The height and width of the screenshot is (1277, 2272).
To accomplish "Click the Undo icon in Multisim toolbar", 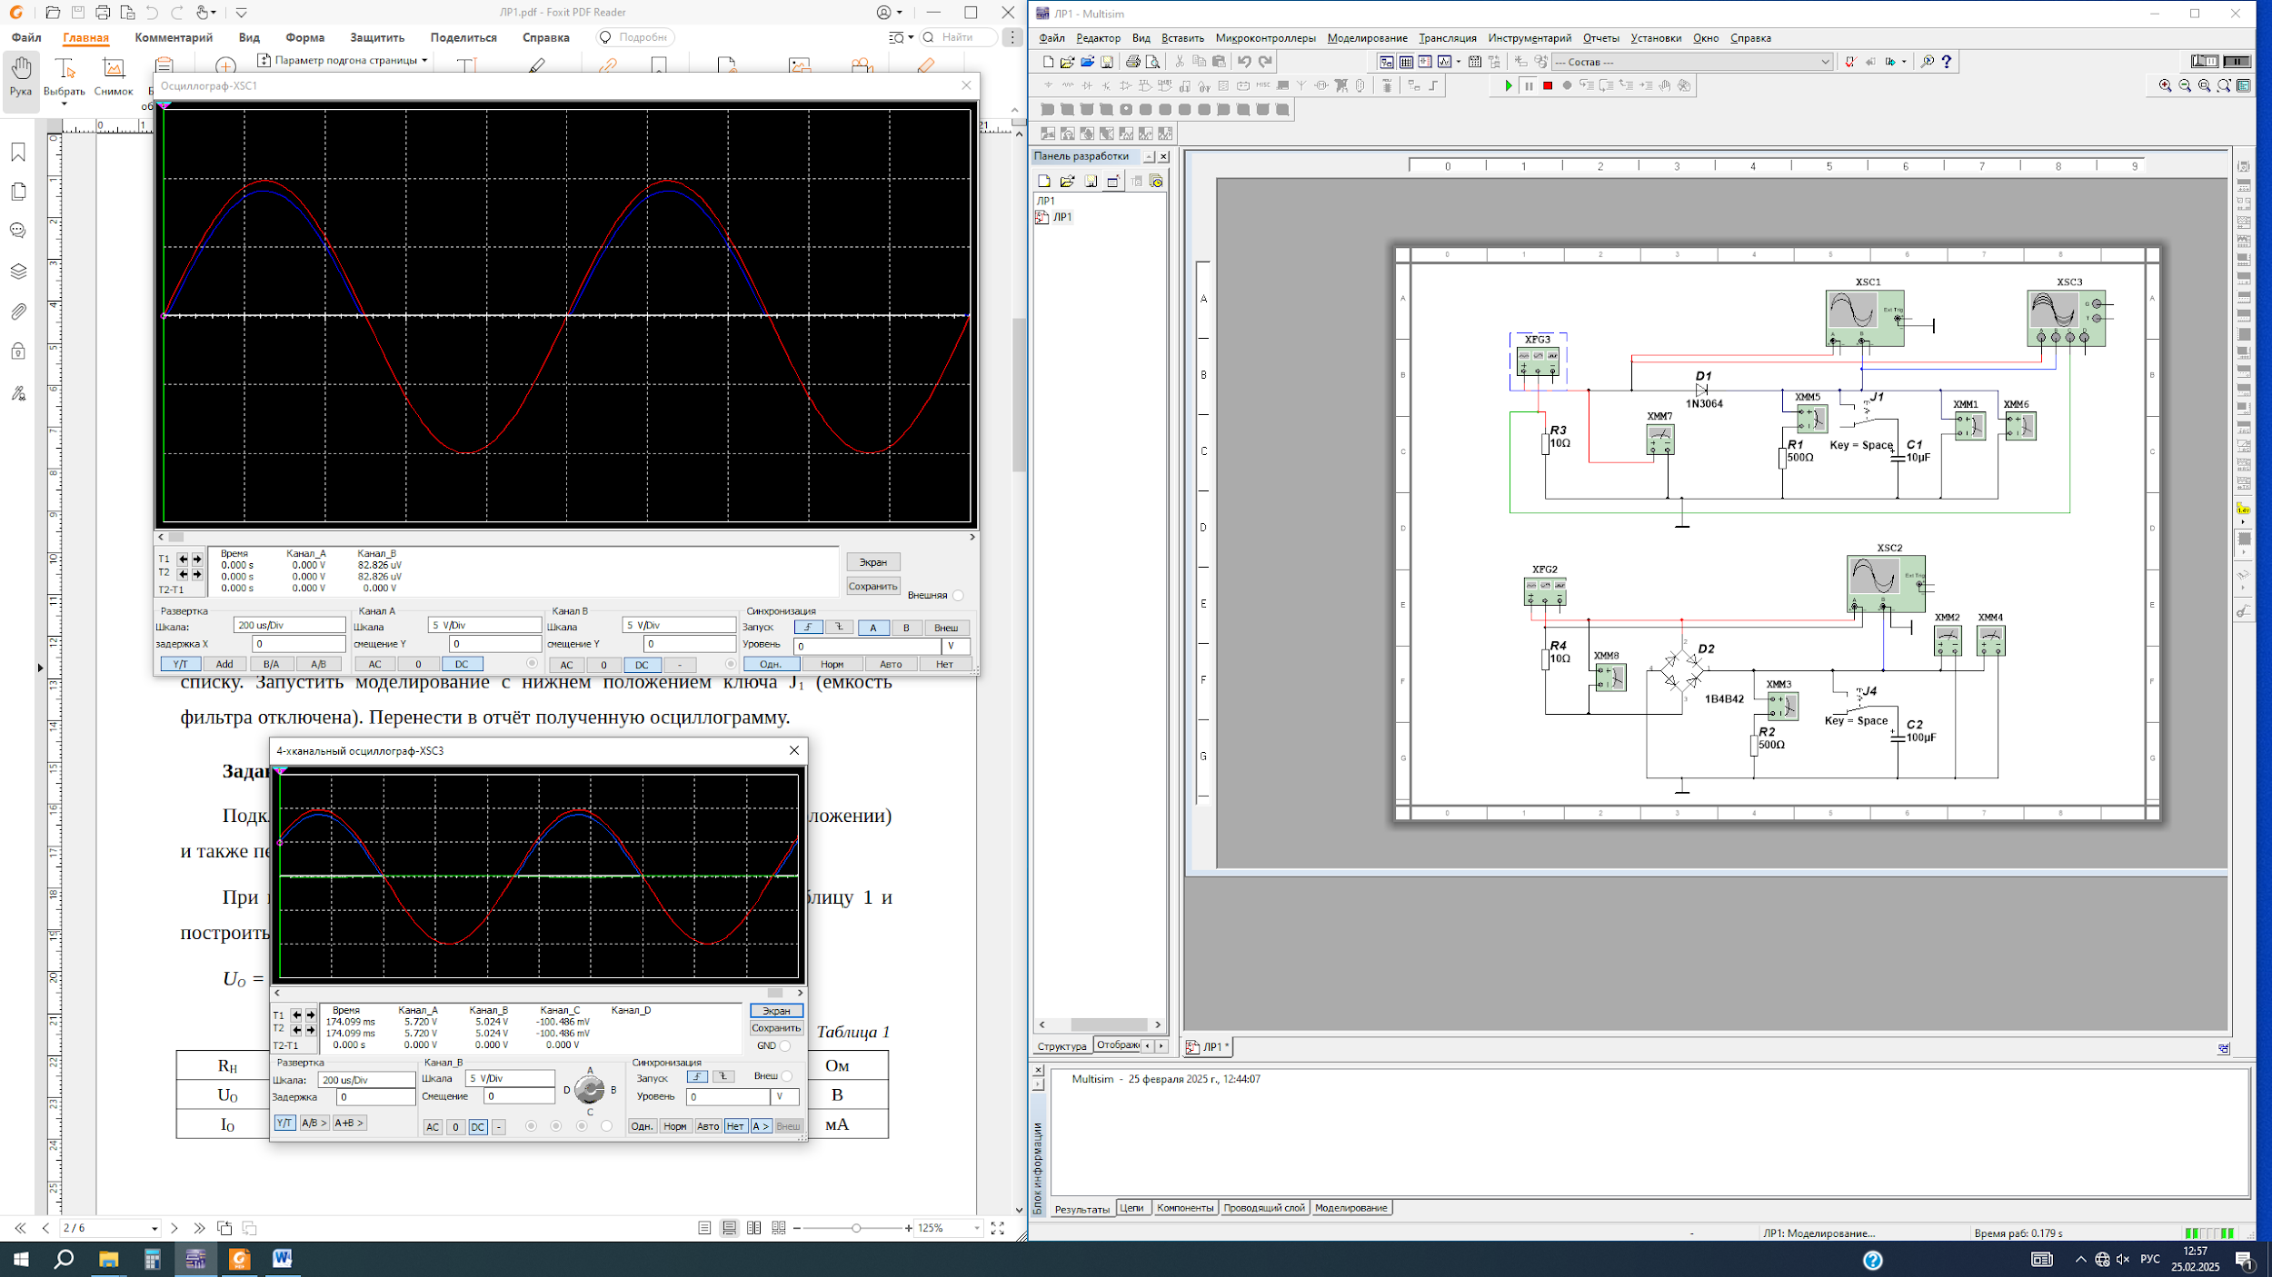I will [x=1244, y=62].
